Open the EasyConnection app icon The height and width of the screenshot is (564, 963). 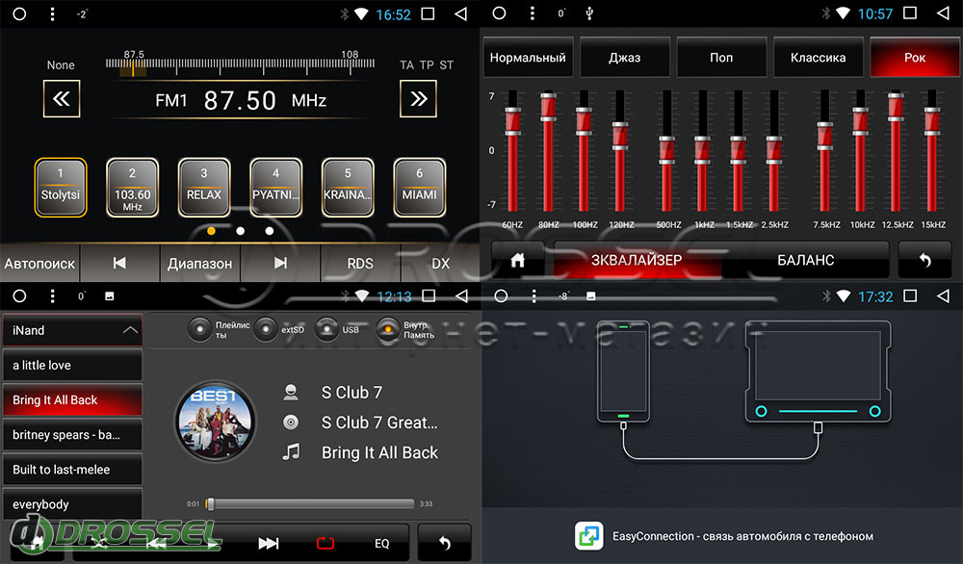589,536
